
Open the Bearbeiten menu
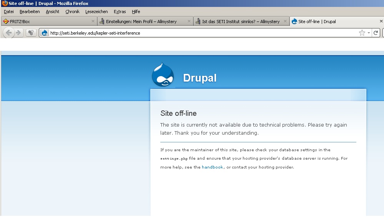[30, 12]
